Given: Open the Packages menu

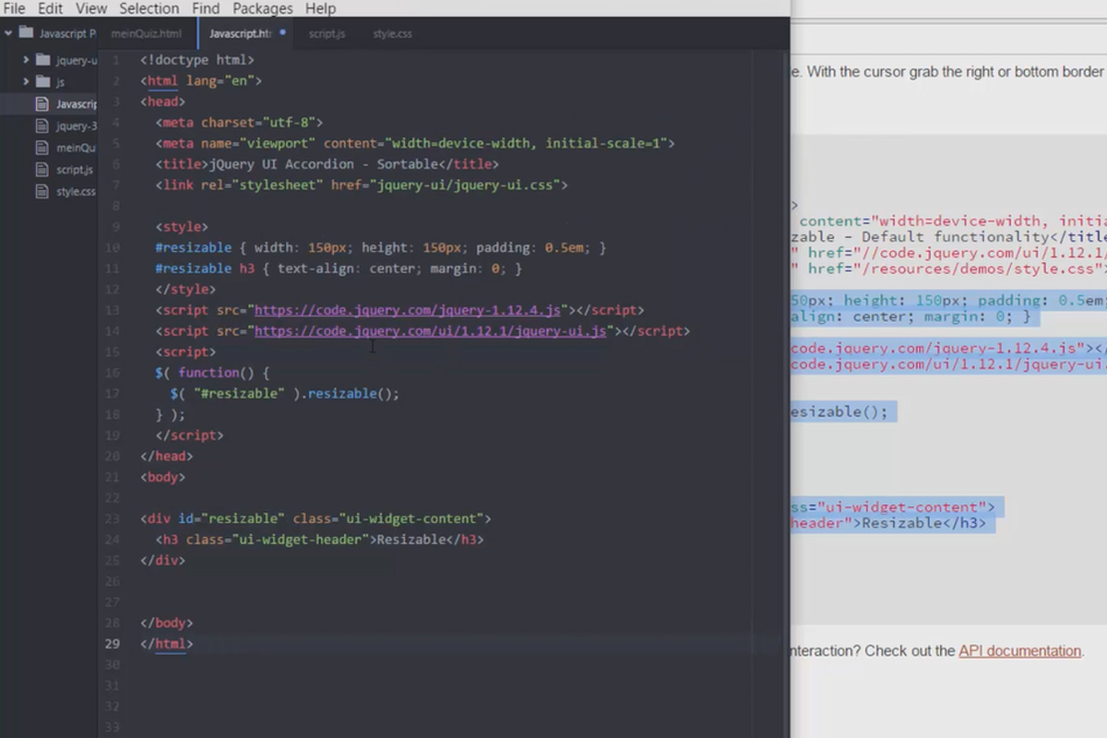Looking at the screenshot, I should point(263,8).
